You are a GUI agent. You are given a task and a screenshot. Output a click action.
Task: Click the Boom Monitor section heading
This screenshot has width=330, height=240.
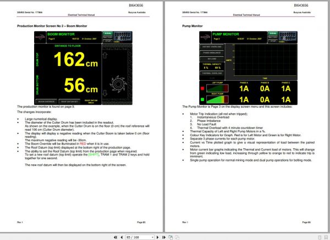click(x=52, y=26)
